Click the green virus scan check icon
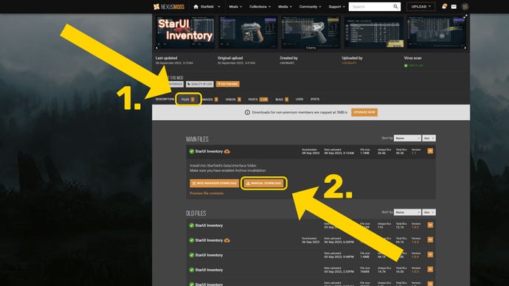The image size is (509, 286). (406, 66)
